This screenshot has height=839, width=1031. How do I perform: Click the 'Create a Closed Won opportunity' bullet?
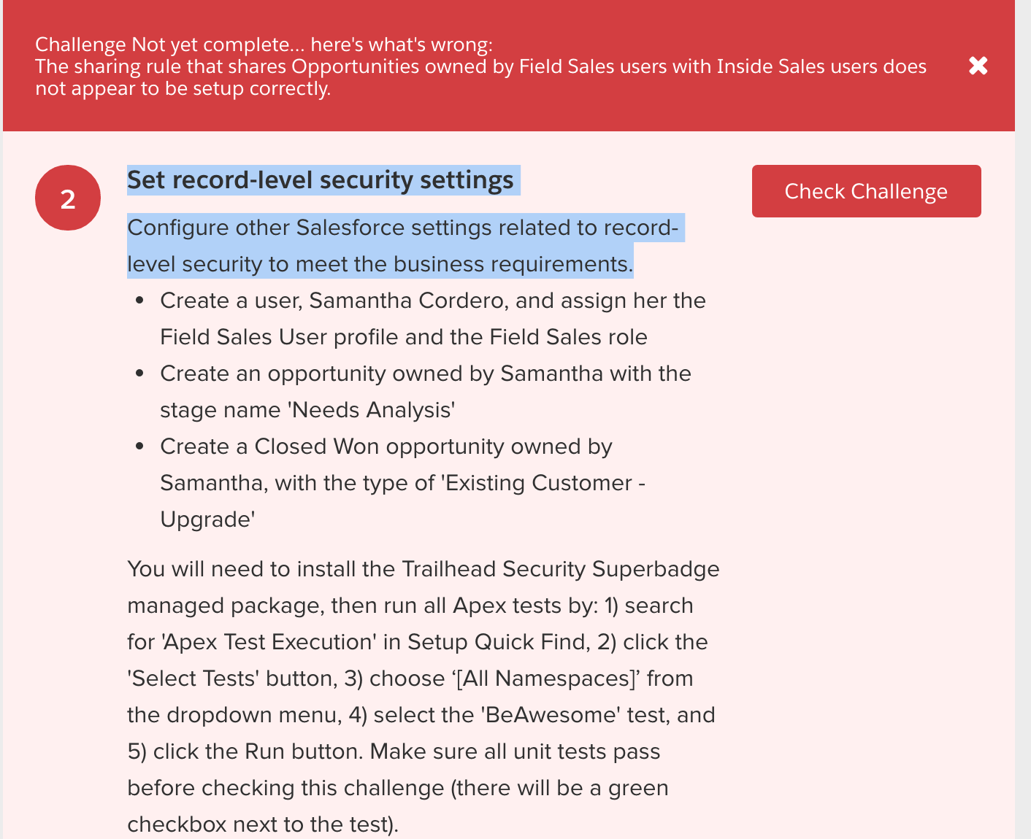point(386,446)
